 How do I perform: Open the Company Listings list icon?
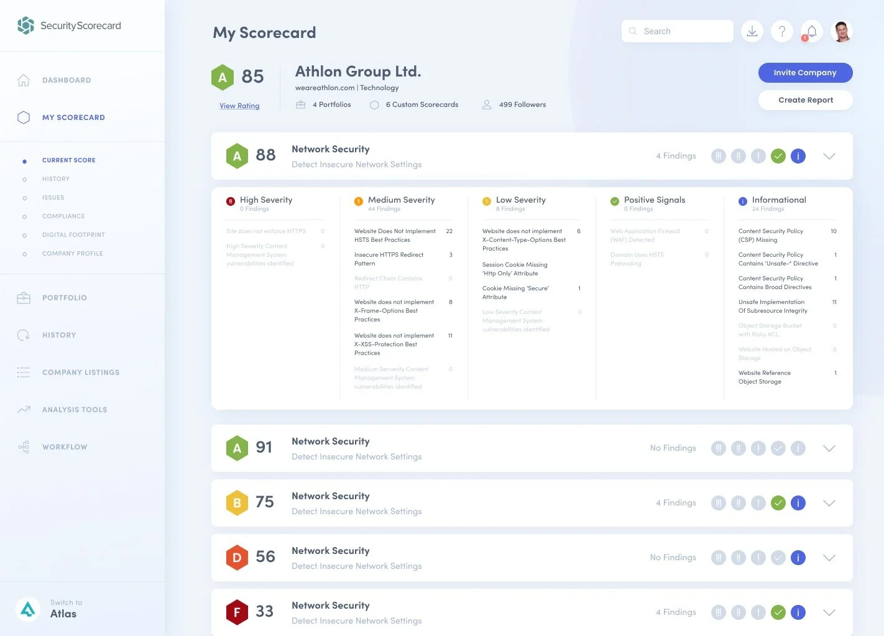tap(24, 372)
